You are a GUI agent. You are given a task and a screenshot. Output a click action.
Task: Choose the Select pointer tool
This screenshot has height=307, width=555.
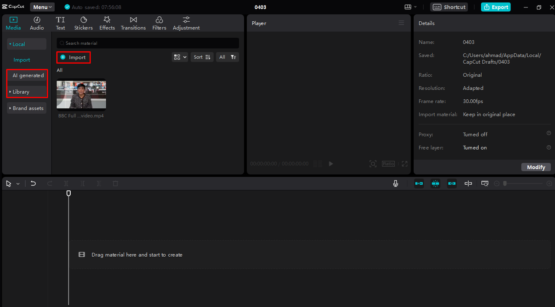coord(9,183)
